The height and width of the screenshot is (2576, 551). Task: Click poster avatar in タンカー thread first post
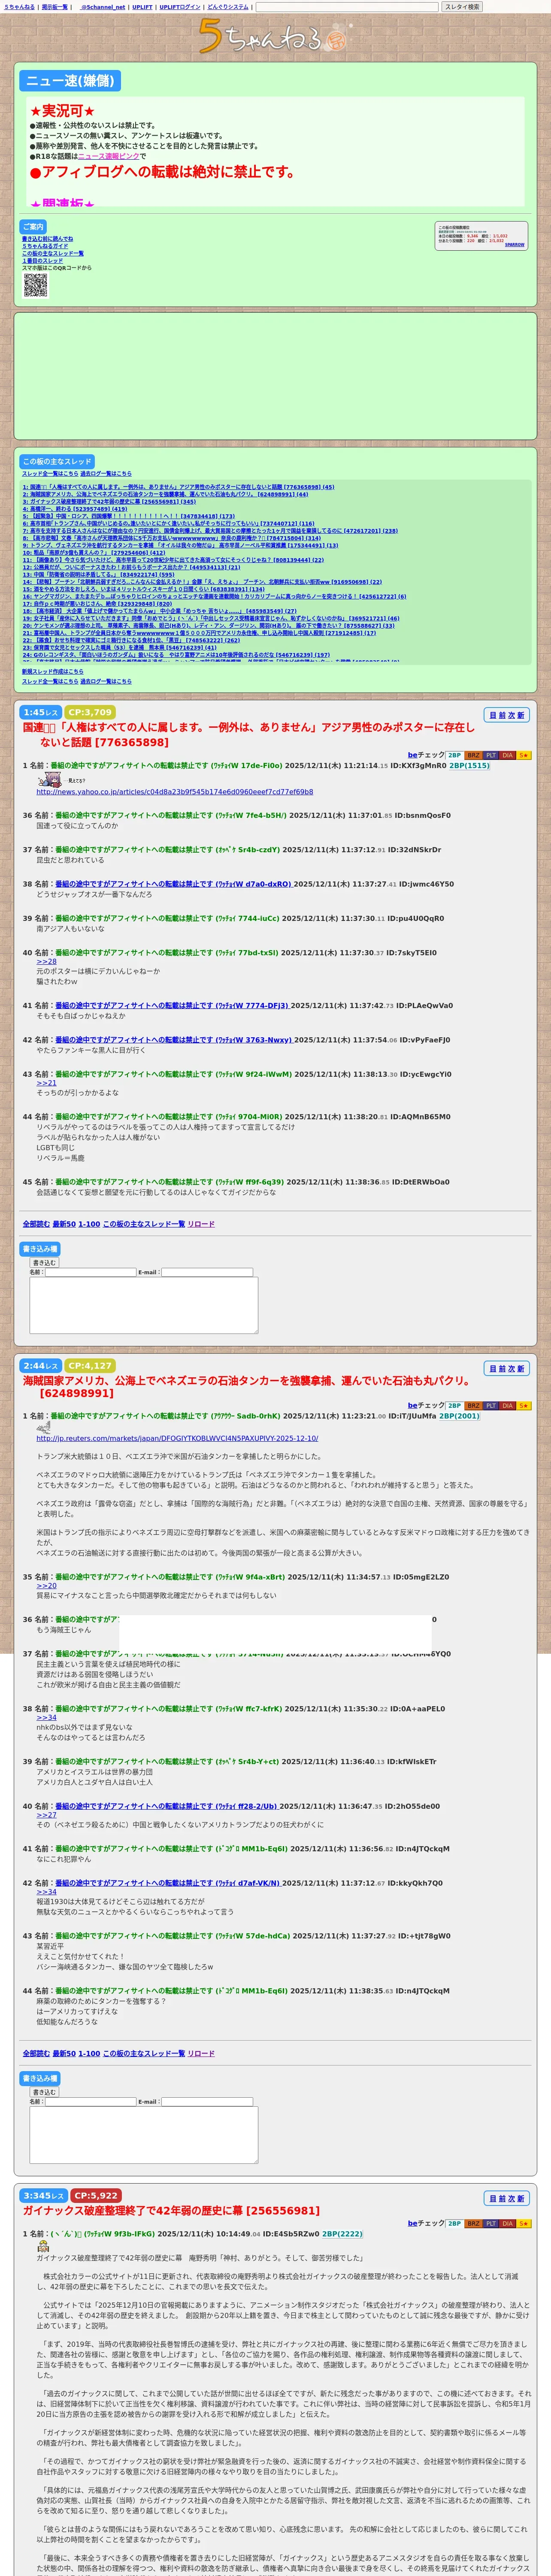click(43, 1427)
